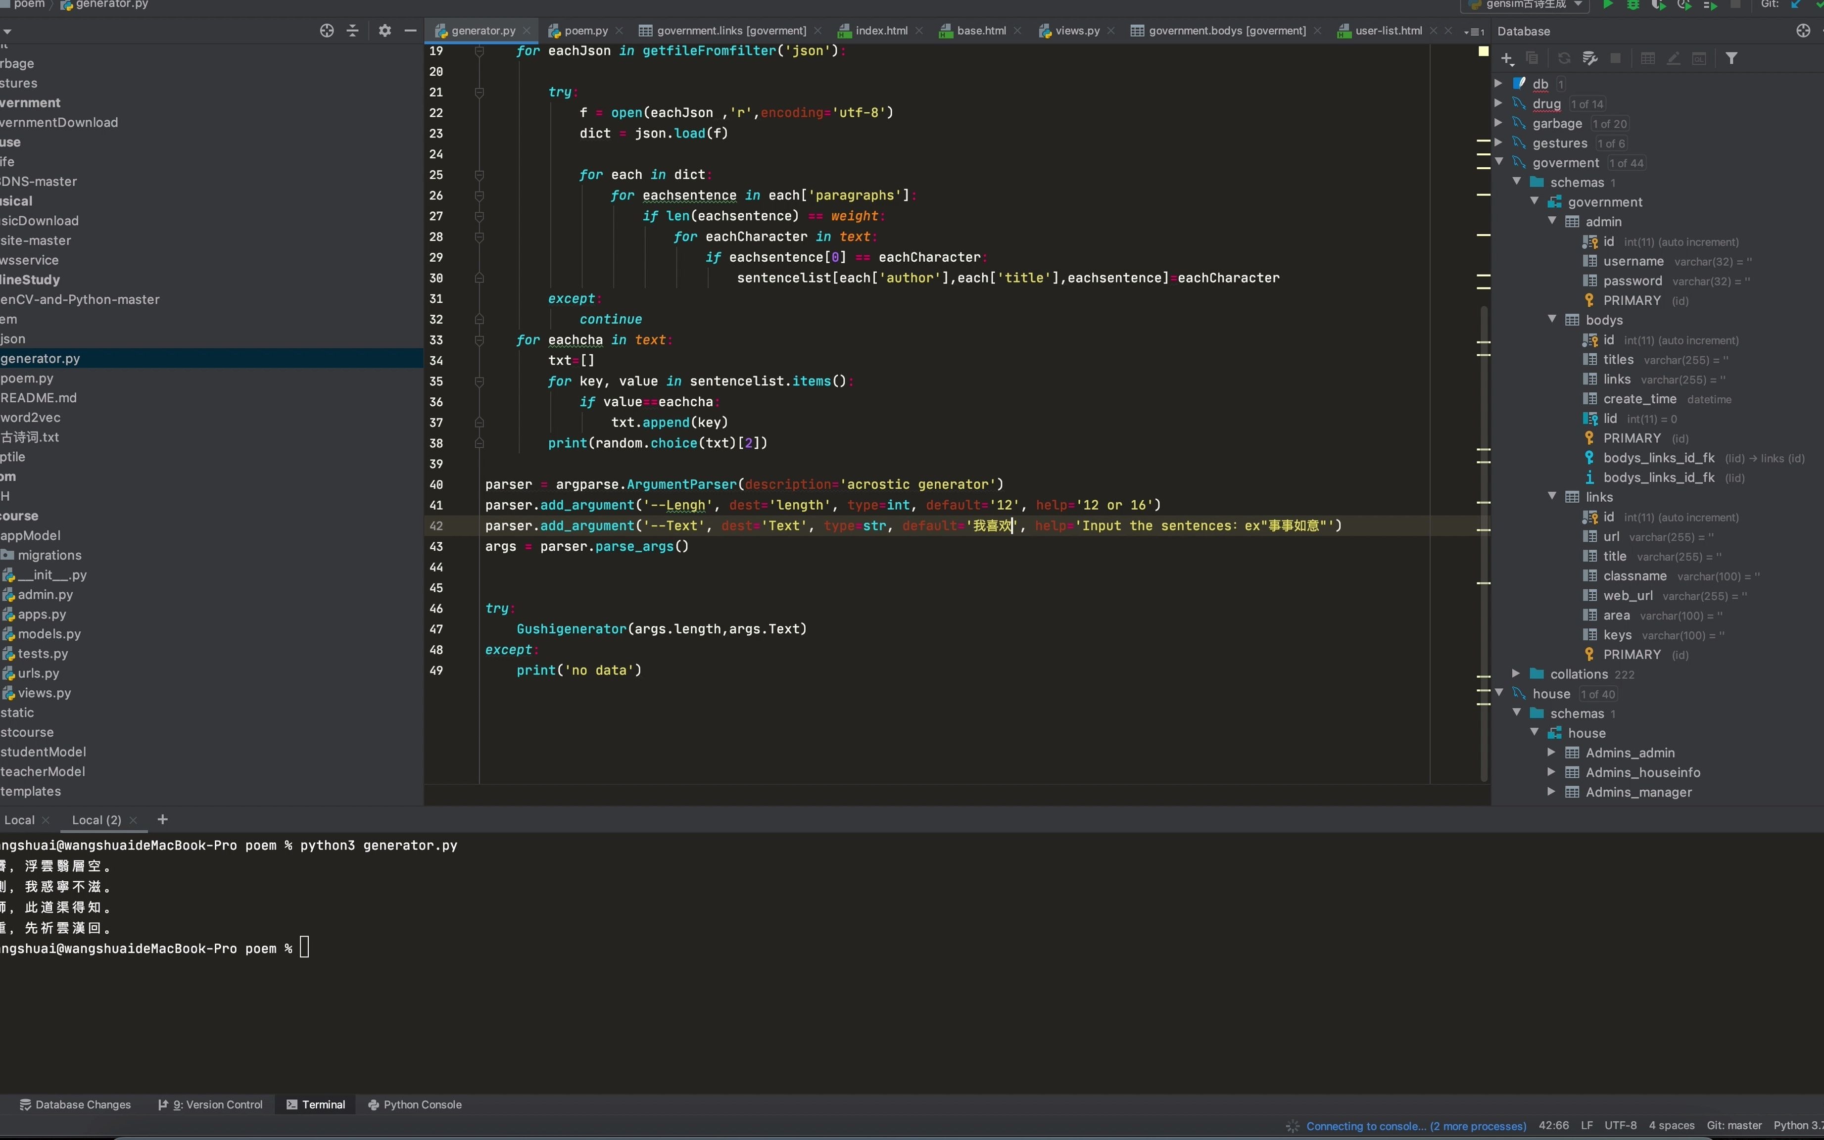Click the Git update project arrow icon
This screenshot has height=1140, width=1824.
pos(1796,4)
